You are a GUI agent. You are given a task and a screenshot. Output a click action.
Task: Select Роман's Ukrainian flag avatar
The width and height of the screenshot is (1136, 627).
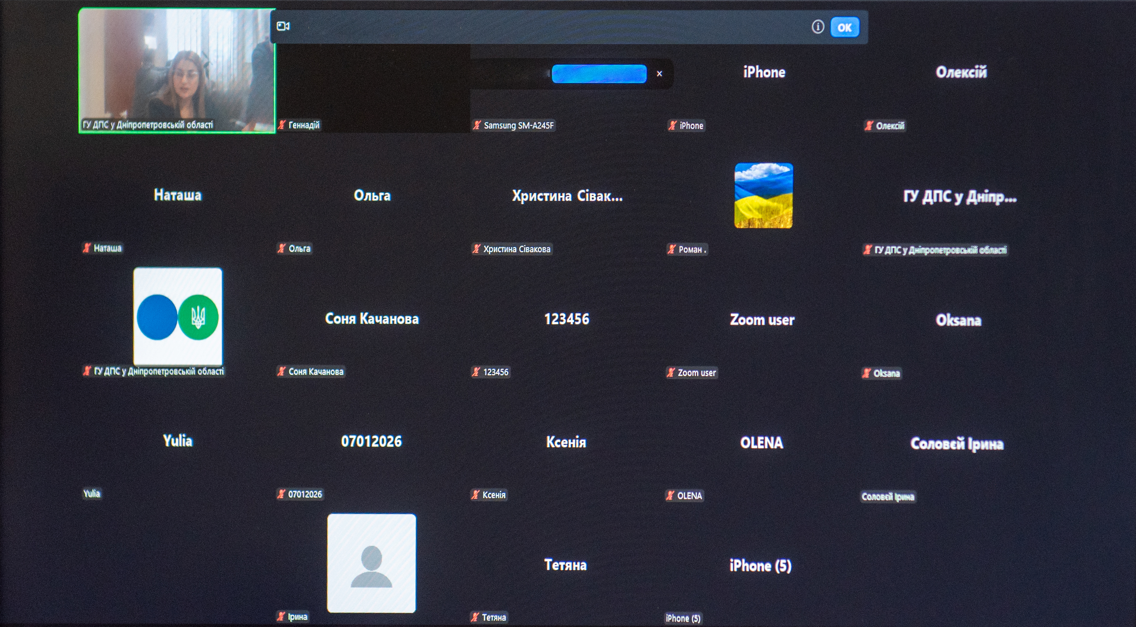(x=763, y=195)
